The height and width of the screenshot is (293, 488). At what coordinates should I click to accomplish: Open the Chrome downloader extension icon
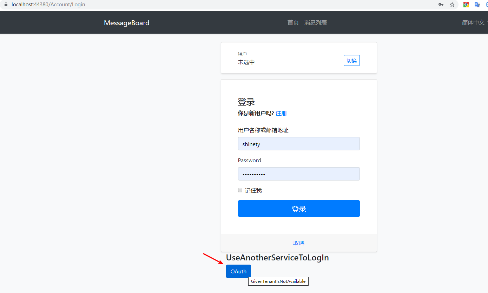pyautogui.click(x=466, y=5)
